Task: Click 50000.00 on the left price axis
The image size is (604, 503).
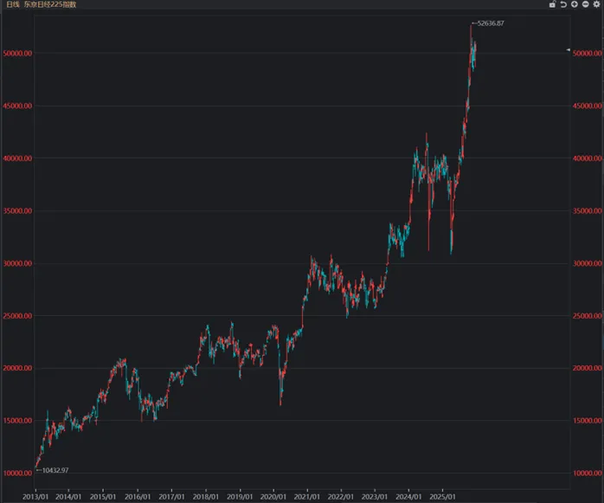Action: pyautogui.click(x=17, y=53)
